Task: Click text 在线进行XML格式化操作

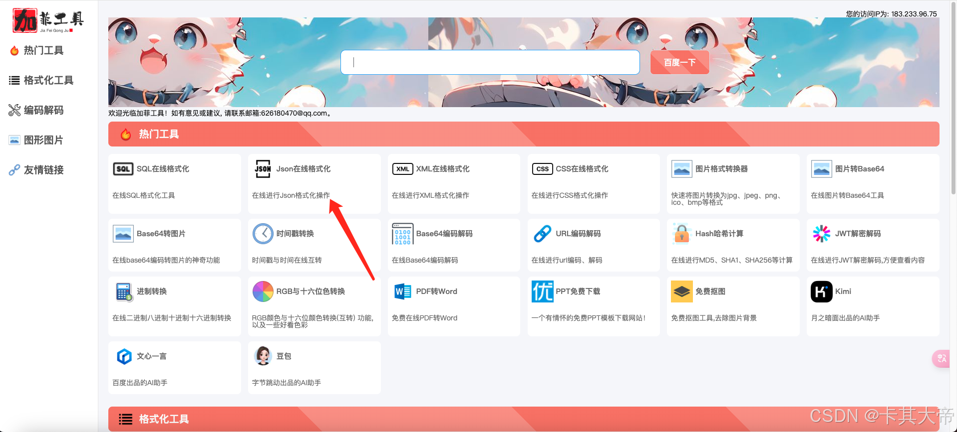Action: click(x=430, y=195)
